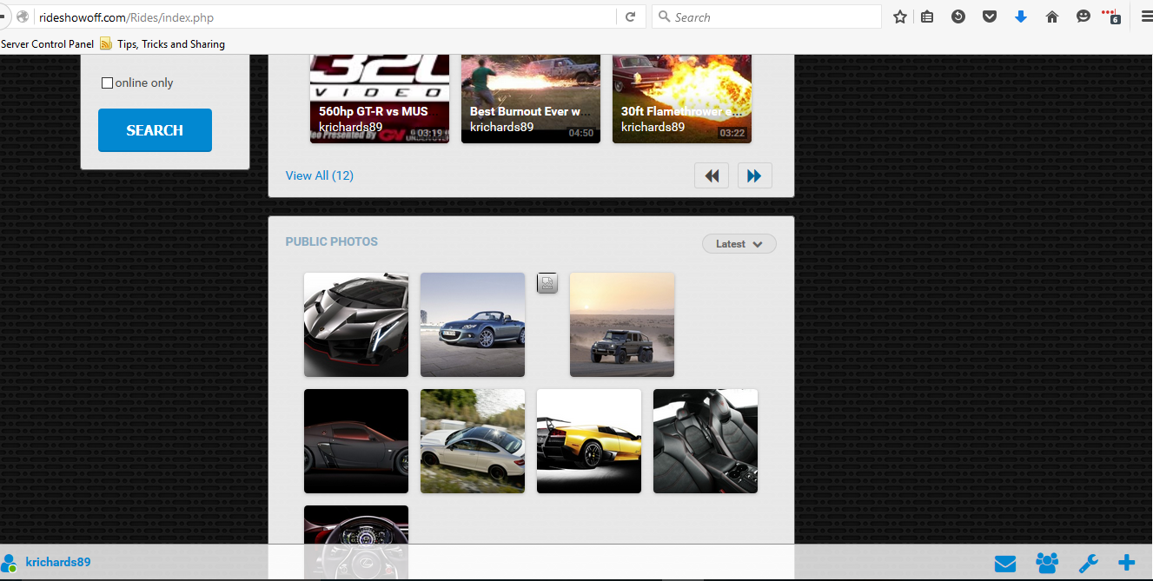Click the View All (12) link

point(319,175)
